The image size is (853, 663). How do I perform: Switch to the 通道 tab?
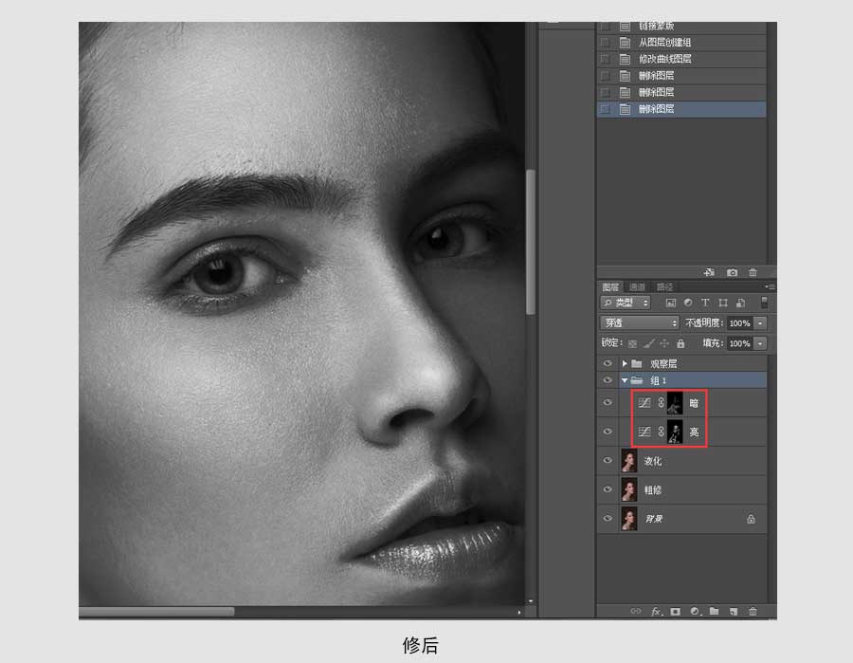pos(637,286)
